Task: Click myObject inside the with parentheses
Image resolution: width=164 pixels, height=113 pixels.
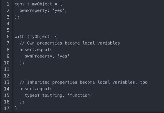Action: tap(39, 37)
